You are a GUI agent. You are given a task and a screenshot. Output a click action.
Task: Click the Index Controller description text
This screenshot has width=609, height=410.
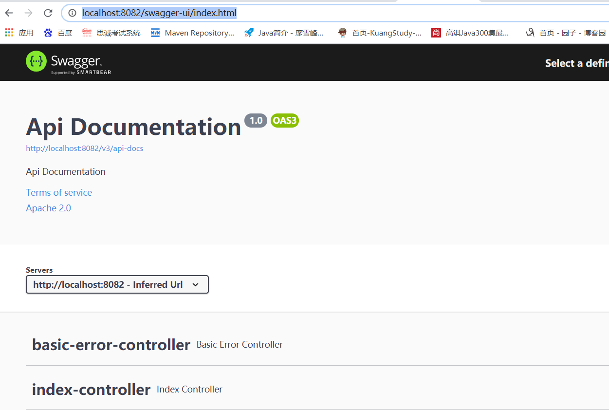point(189,389)
